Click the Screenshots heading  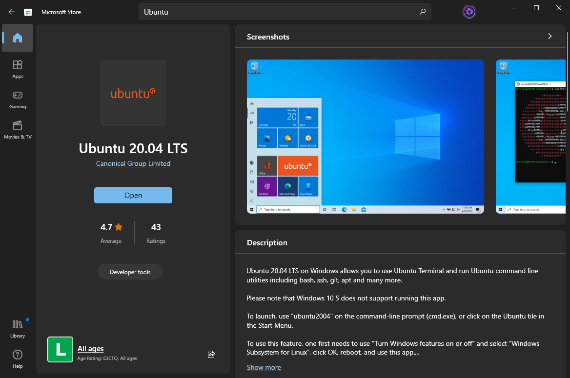pyautogui.click(x=268, y=37)
